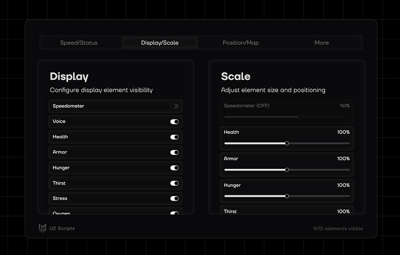Disable the Health visibility toggle
The height and width of the screenshot is (255, 400).
[174, 137]
